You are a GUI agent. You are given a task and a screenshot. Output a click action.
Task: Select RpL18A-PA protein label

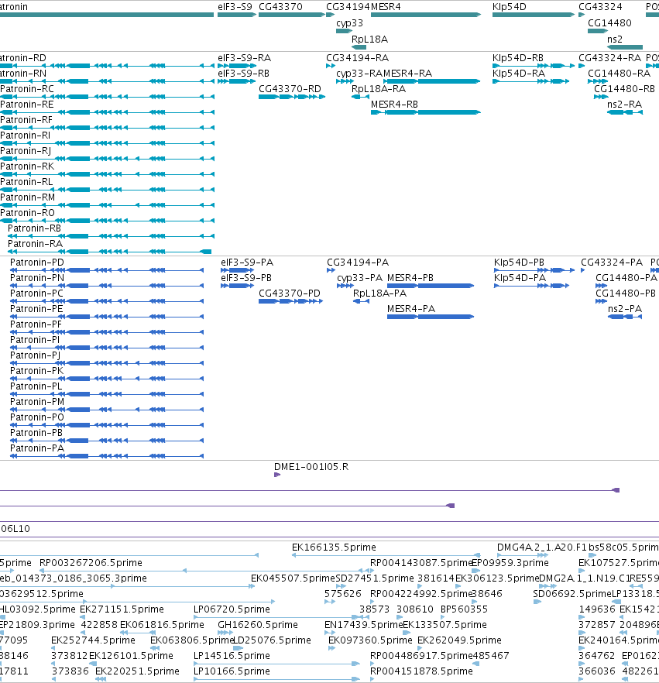click(379, 293)
